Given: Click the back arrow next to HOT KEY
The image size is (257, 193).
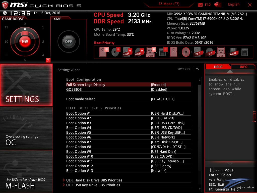Looking at the screenshot, I should click(x=198, y=69).
